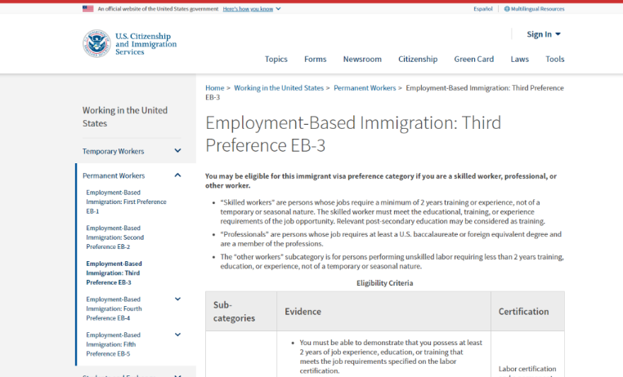Click the US flag icon in banner
The width and height of the screenshot is (623, 377).
pyautogui.click(x=87, y=9)
